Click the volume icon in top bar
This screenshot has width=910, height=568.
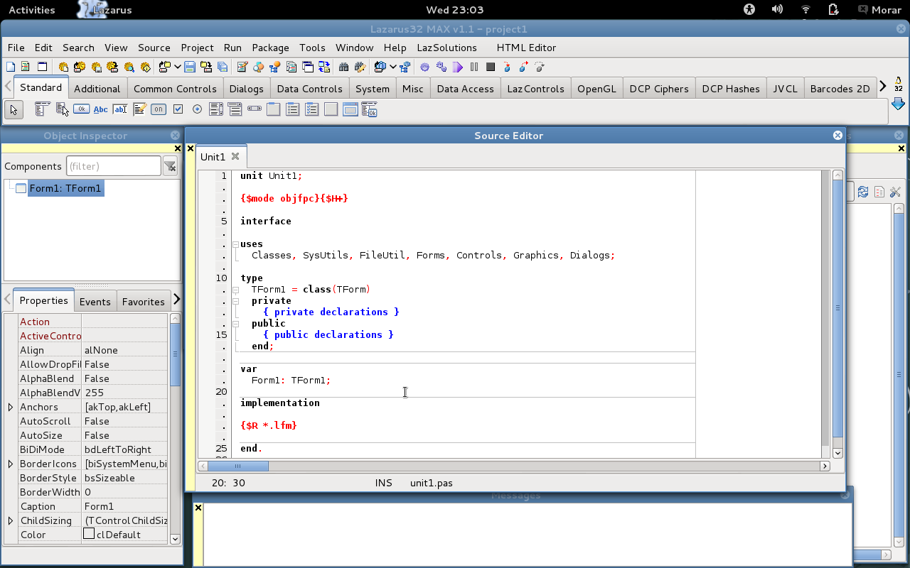(777, 10)
